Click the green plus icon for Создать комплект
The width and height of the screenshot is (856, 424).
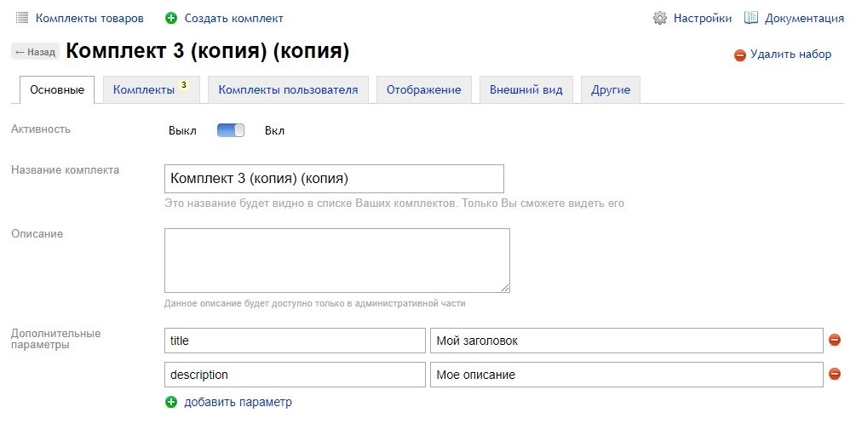(x=171, y=19)
